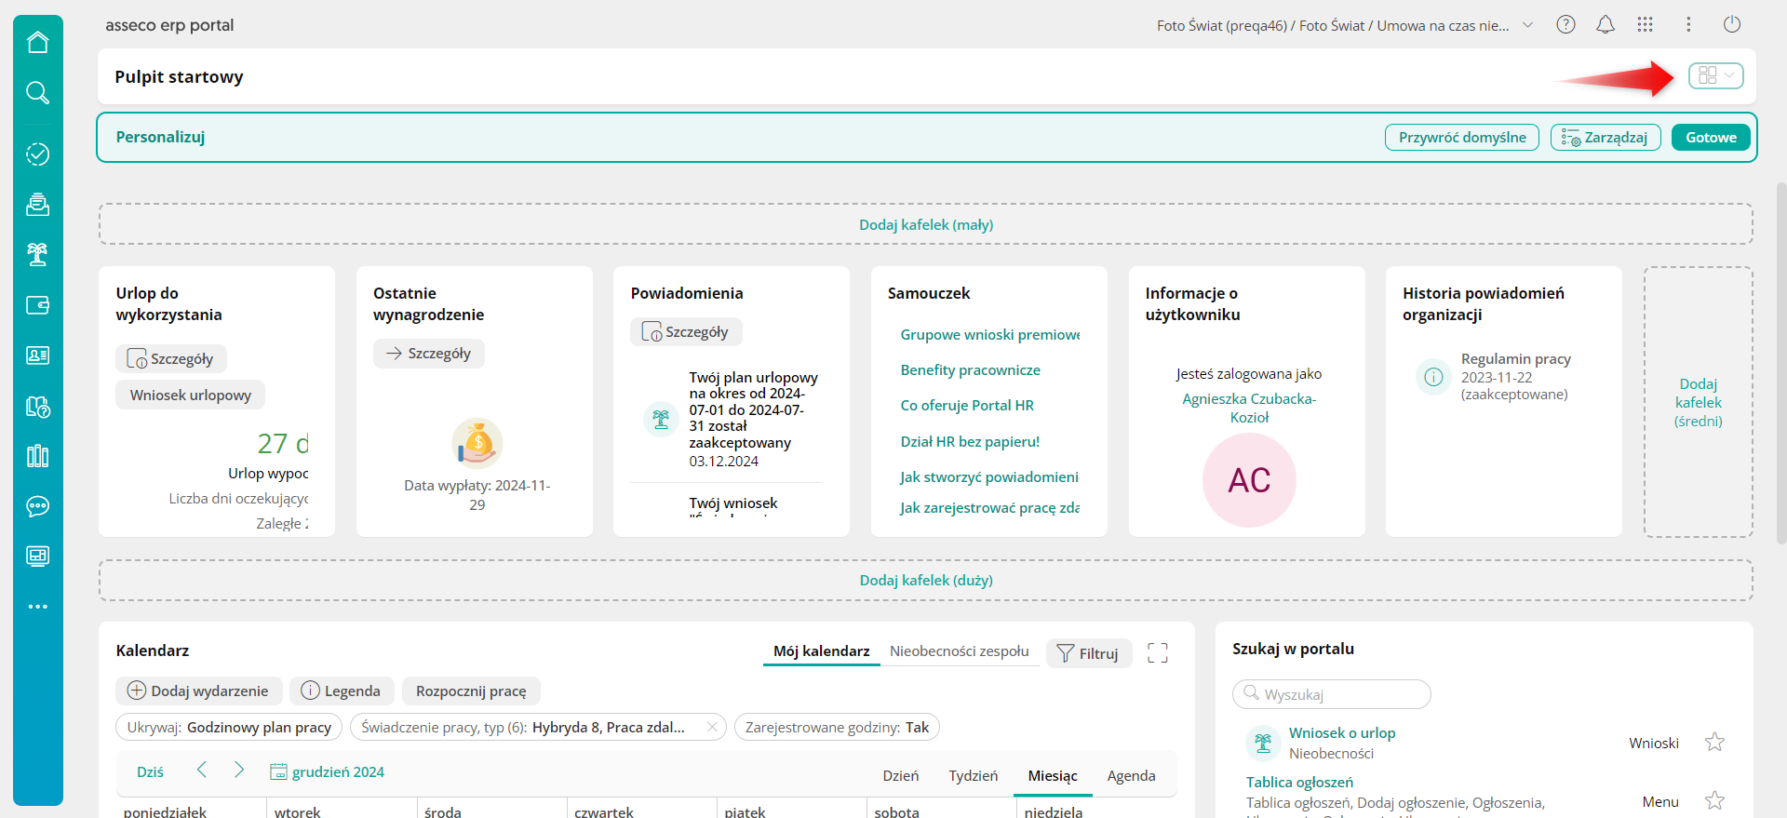Click the Filtruj button

(1089, 653)
